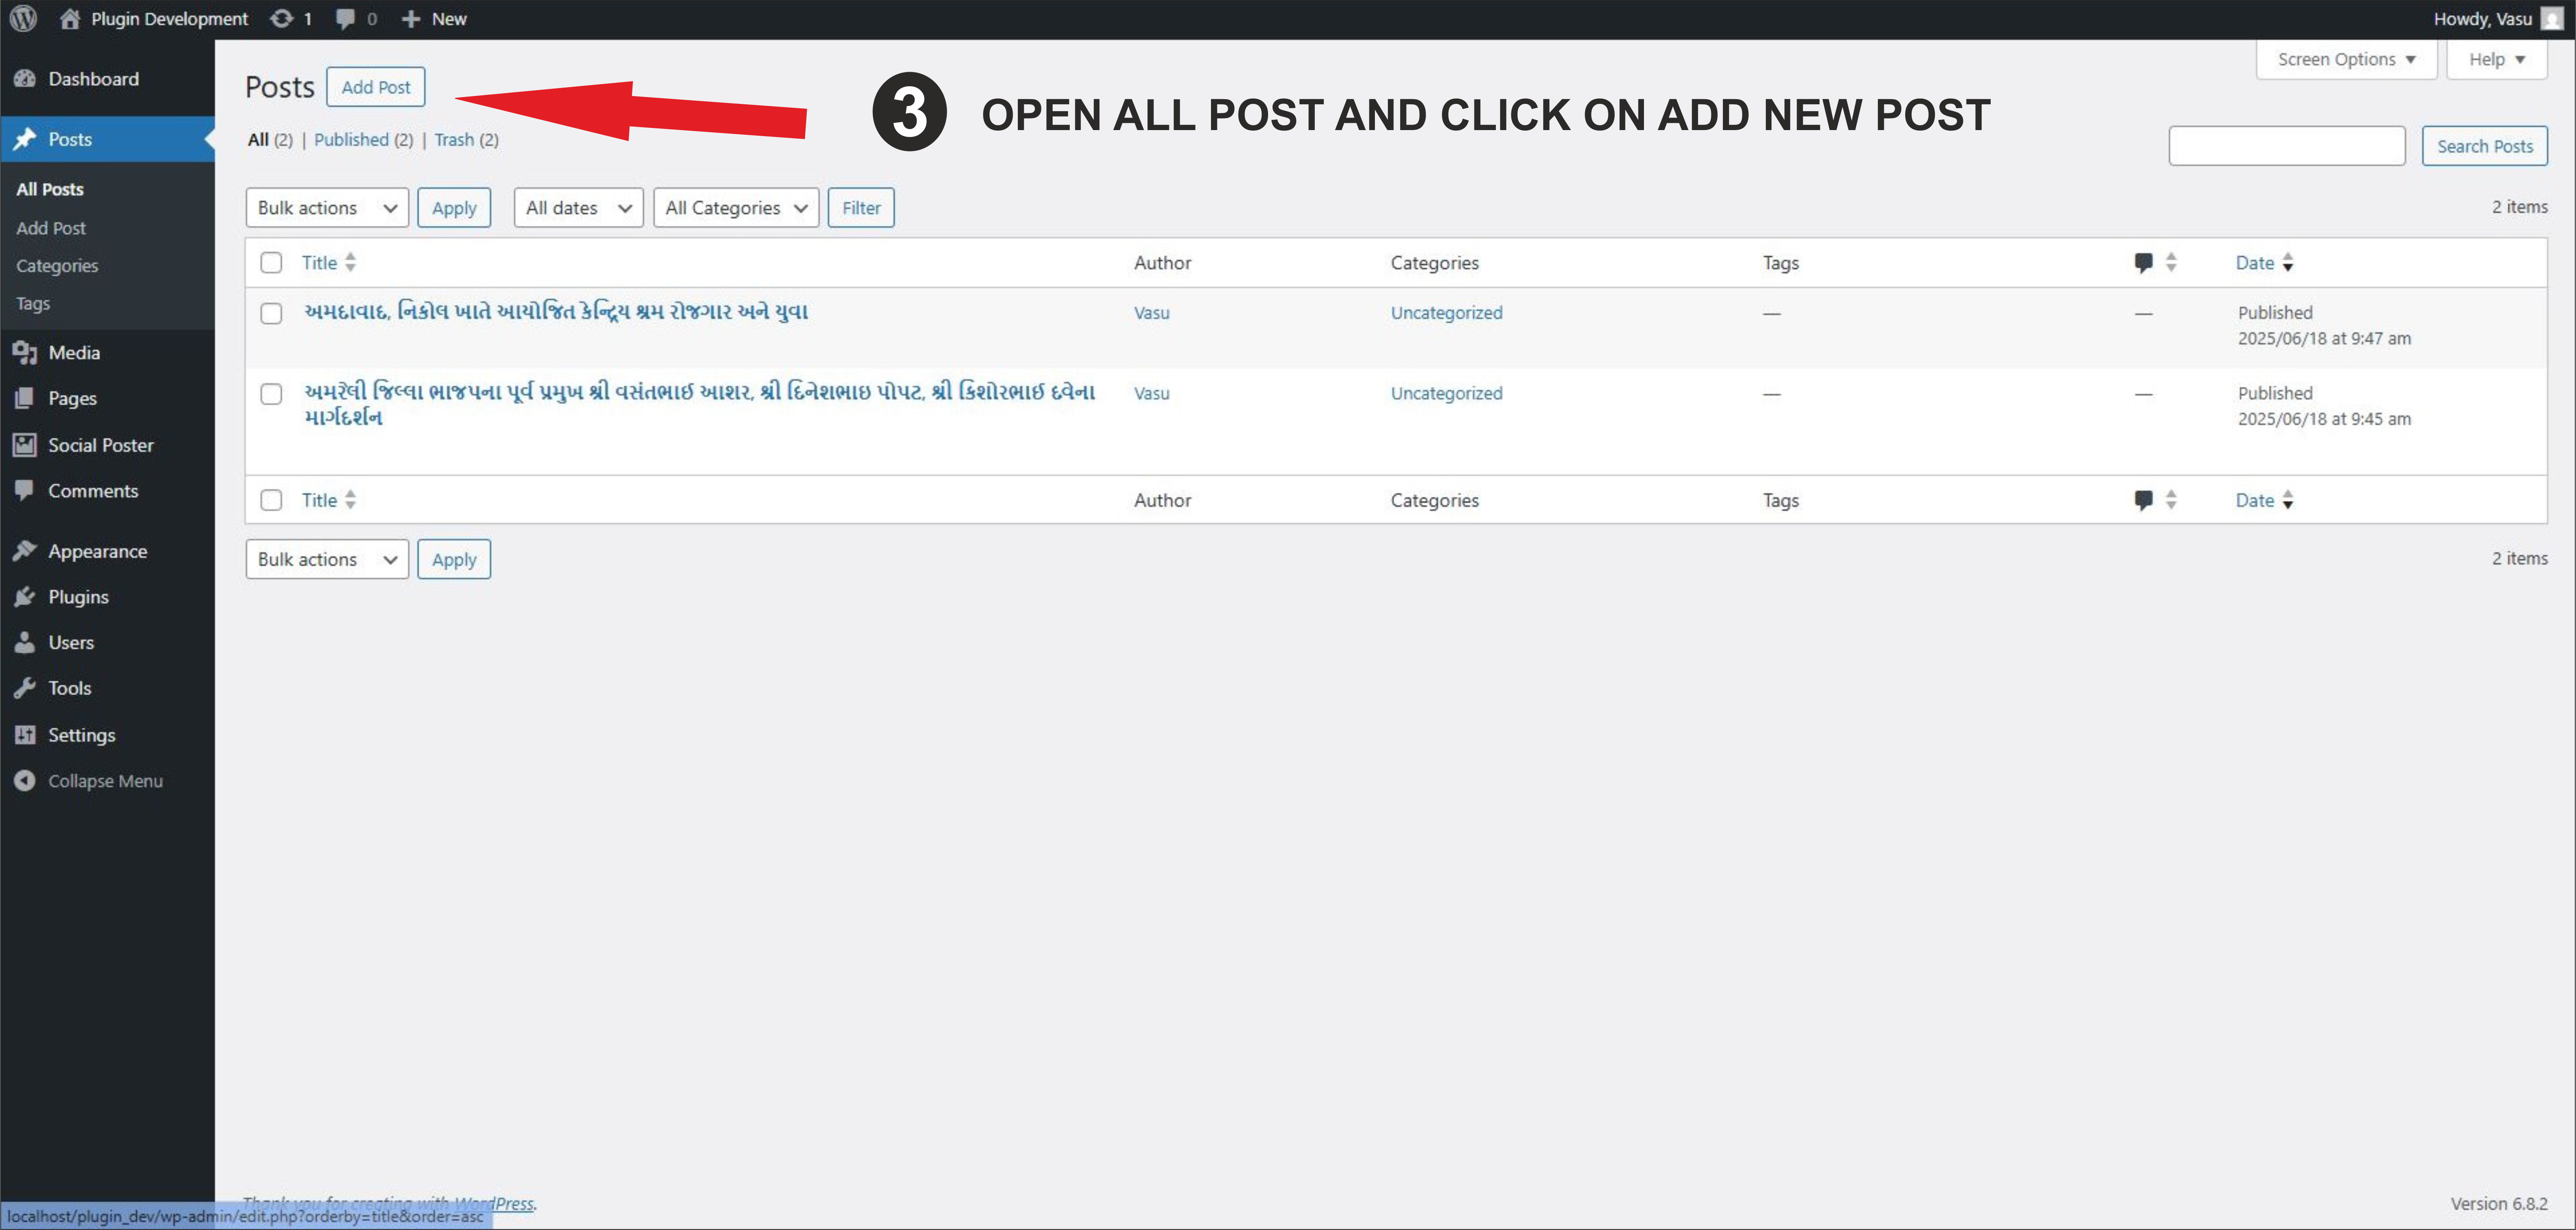The width and height of the screenshot is (2576, 1230).
Task: Click the Dashboard gauge icon
Action: coord(25,79)
